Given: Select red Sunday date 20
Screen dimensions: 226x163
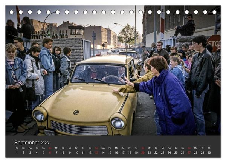Looking at the screenshot, I should (x=143, y=152).
